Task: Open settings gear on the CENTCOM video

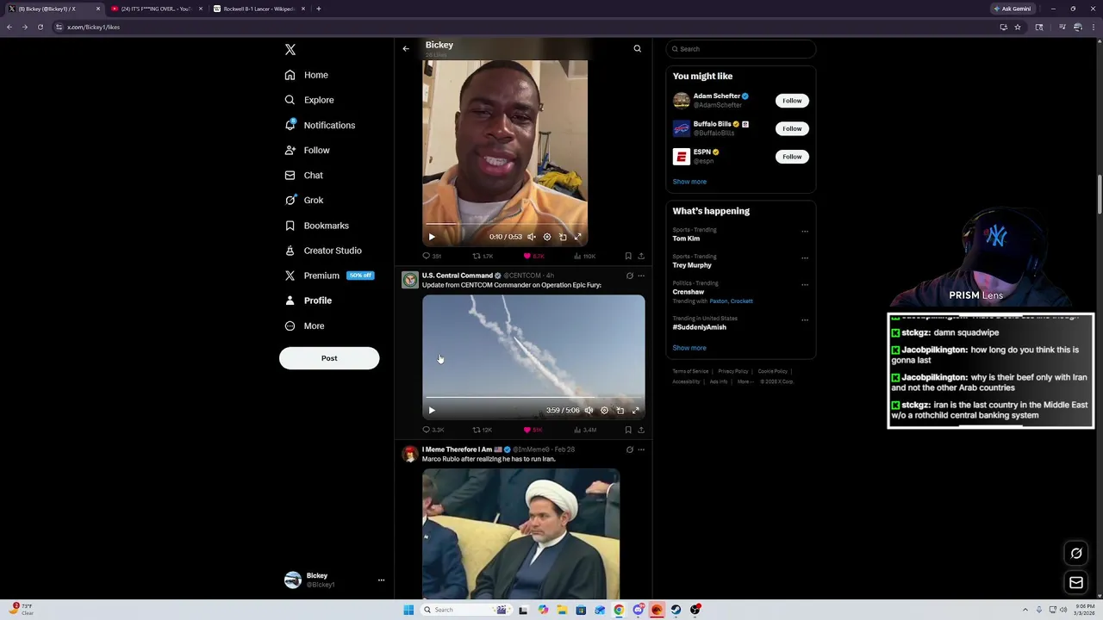Action: 604,411
